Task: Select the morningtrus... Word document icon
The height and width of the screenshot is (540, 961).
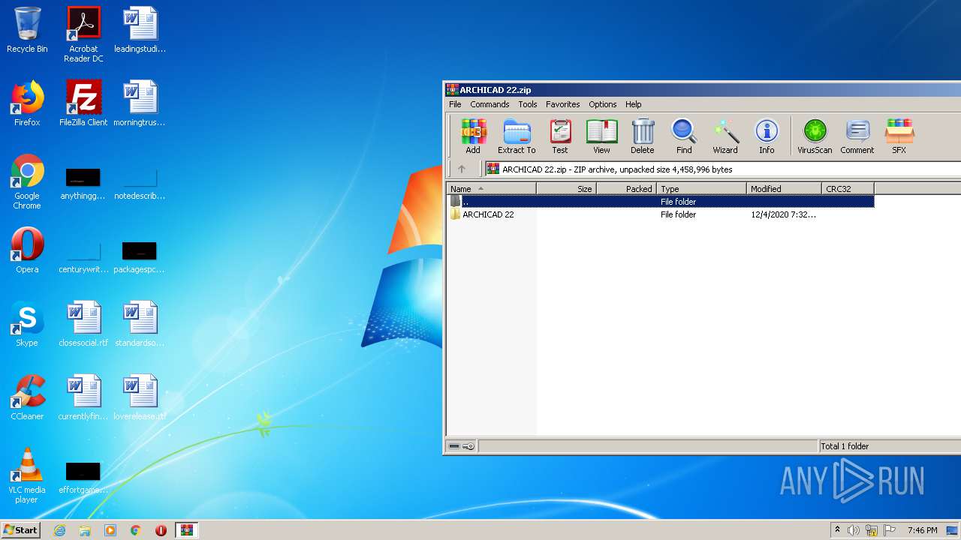Action: [x=140, y=103]
